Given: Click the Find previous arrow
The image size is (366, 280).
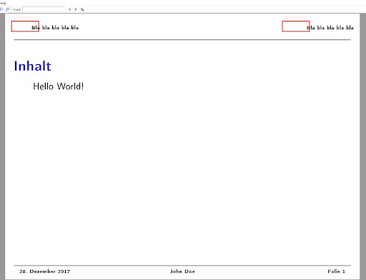Looking at the screenshot, I should (69, 9).
